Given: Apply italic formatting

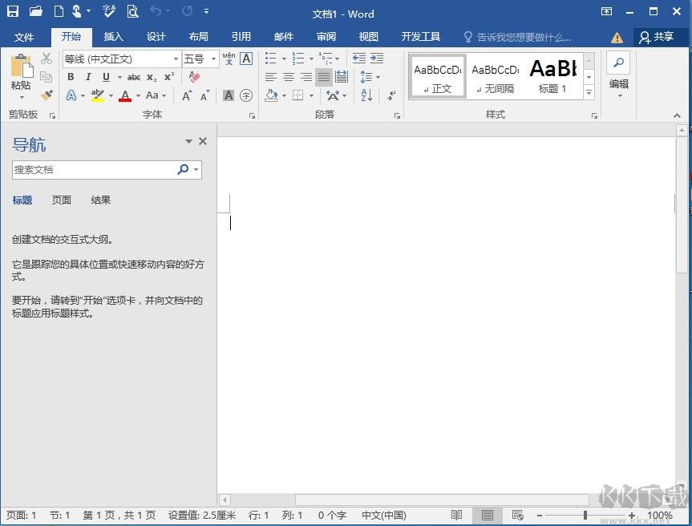Looking at the screenshot, I should (x=88, y=77).
